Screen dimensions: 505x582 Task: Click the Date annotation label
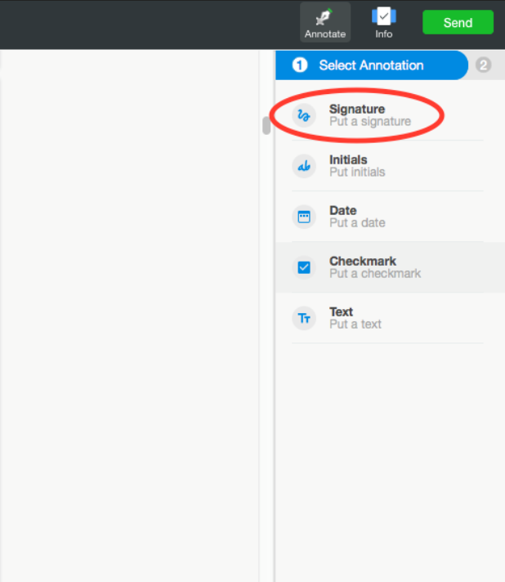tap(343, 210)
